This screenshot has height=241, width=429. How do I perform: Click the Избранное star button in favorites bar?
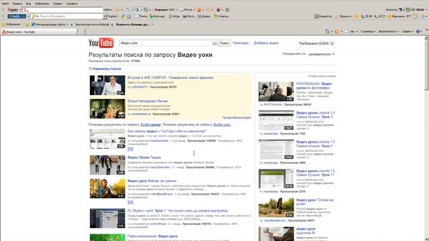11,24
